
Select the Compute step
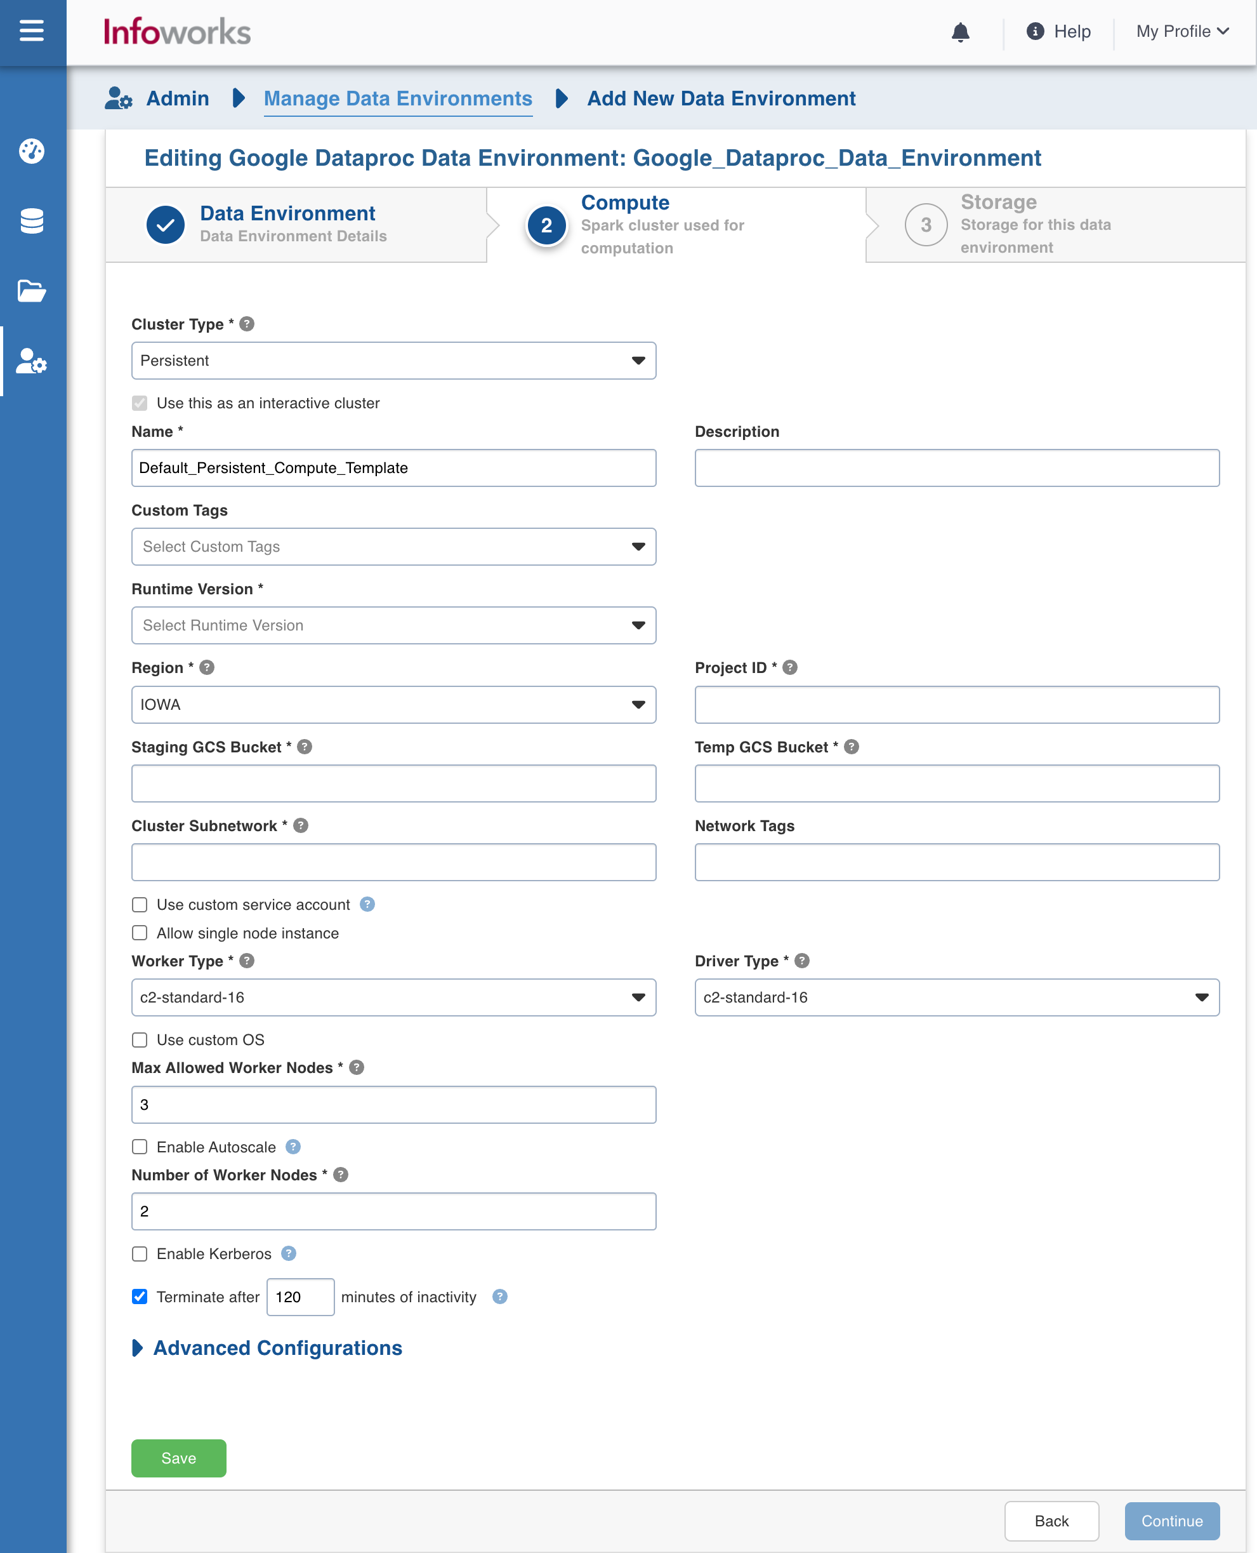[676, 225]
